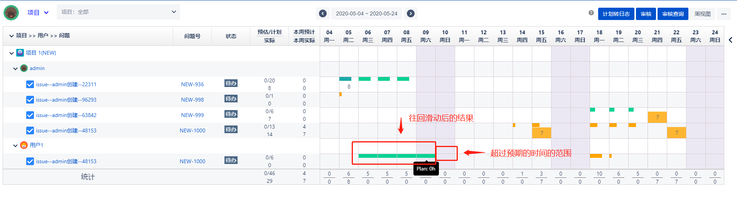Image resolution: width=737 pixels, height=199 pixels.
Task: Switch to 周视图 view
Action: 702,14
